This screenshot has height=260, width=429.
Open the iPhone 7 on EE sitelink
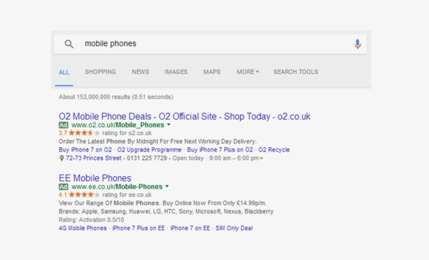190,228
